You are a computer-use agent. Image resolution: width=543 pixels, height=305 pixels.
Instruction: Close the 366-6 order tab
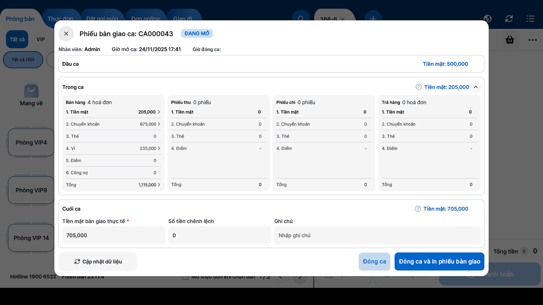tap(342, 19)
